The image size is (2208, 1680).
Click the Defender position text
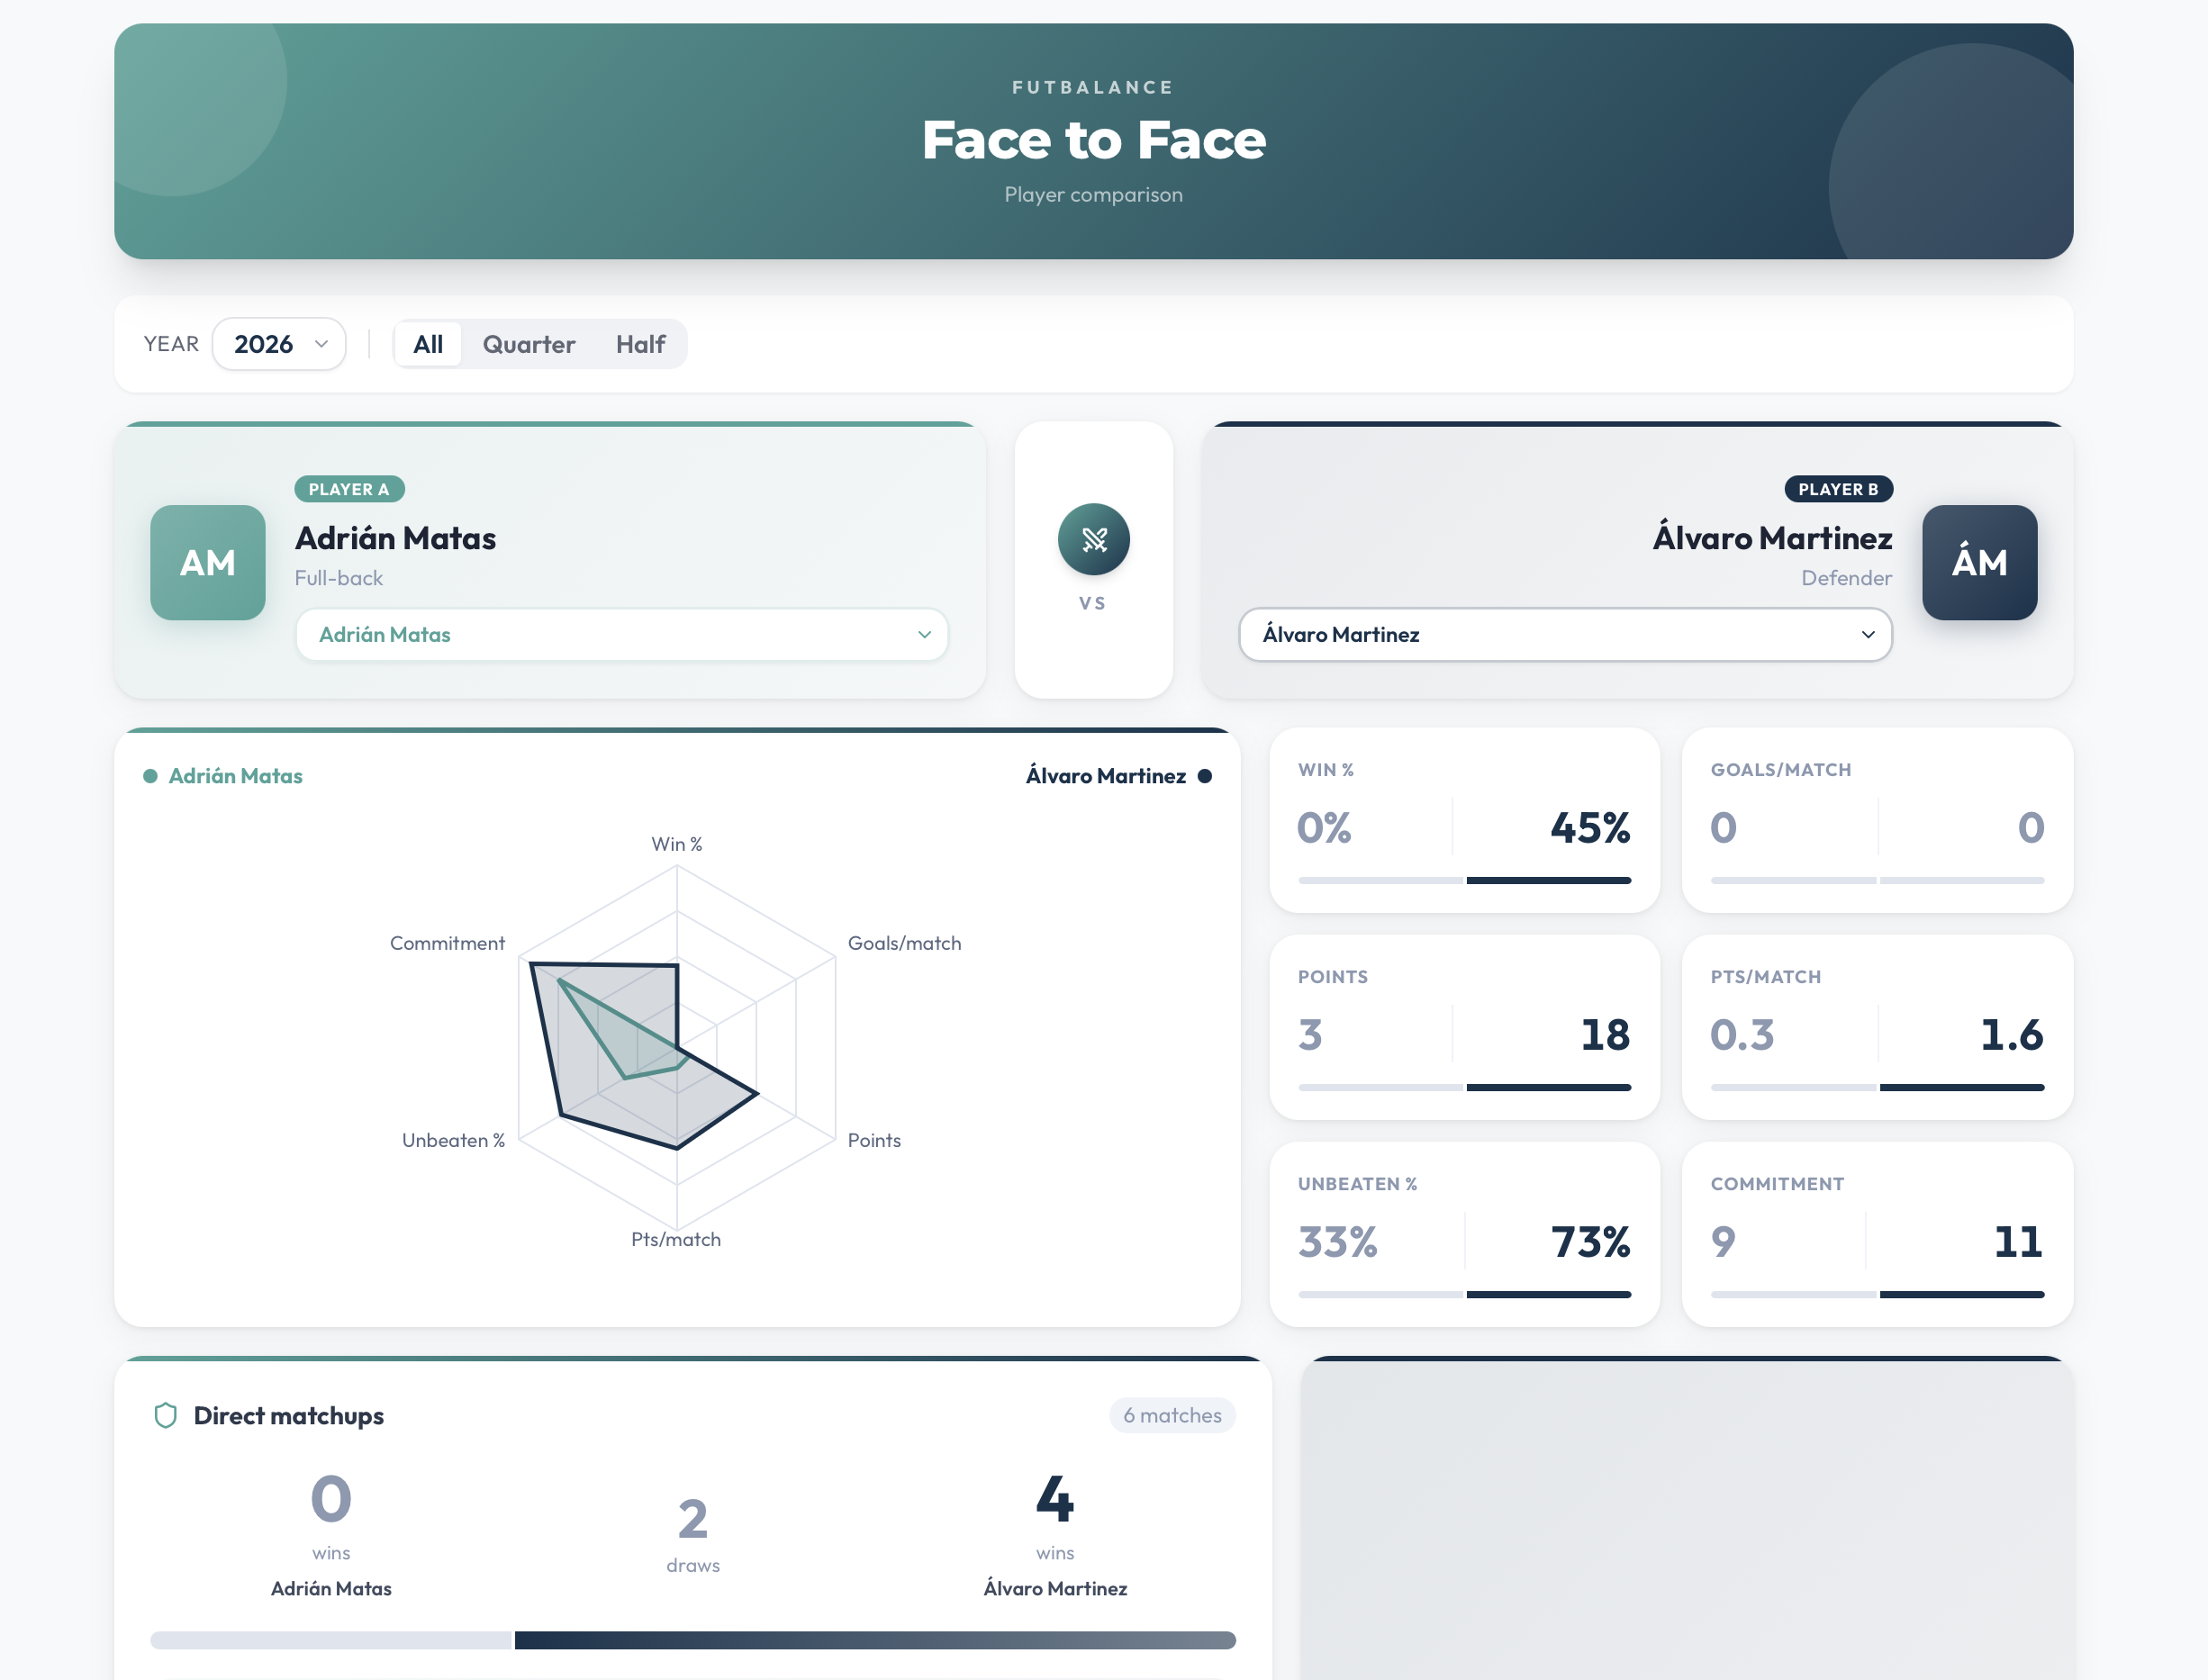(1846, 578)
